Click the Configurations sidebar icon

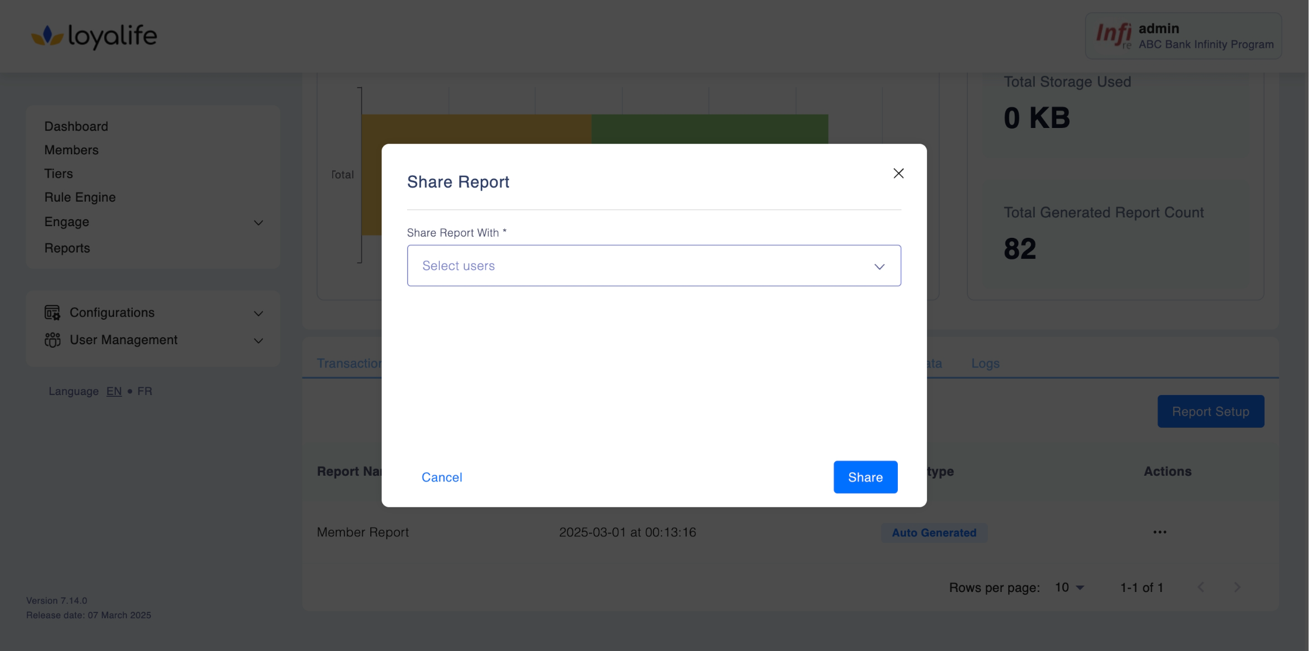tap(53, 313)
